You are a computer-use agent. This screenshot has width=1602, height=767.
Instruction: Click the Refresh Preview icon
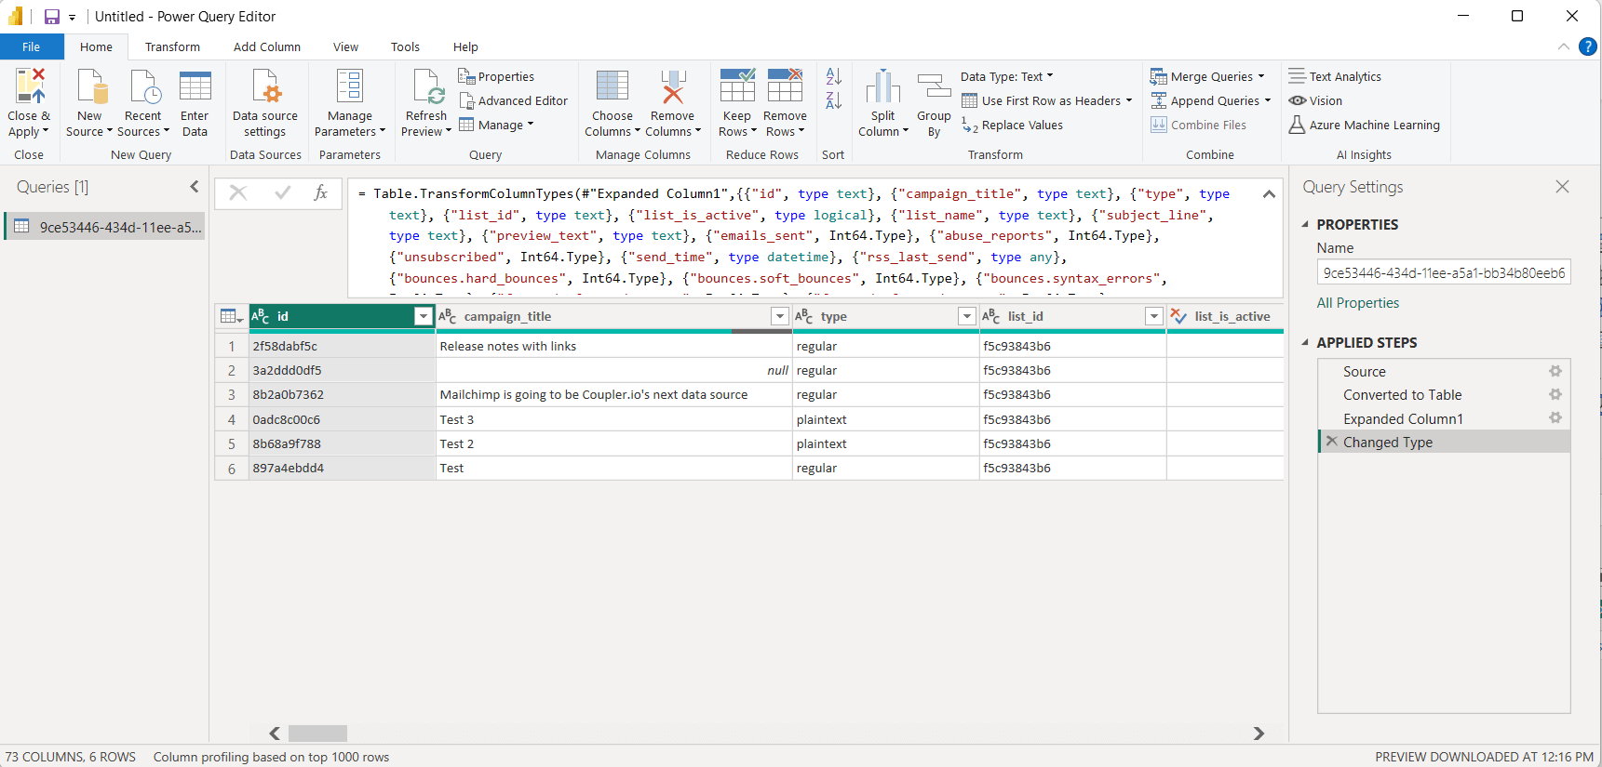(x=427, y=86)
